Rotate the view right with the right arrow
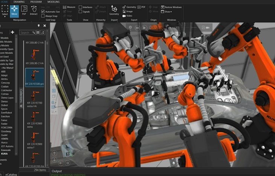 [x=67, y=163]
